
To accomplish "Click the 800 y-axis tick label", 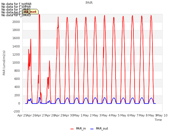I will click(x=17, y=71).
